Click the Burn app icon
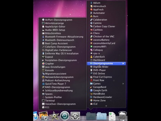This screenshot has width=161, height=121. click(x=91, y=16)
